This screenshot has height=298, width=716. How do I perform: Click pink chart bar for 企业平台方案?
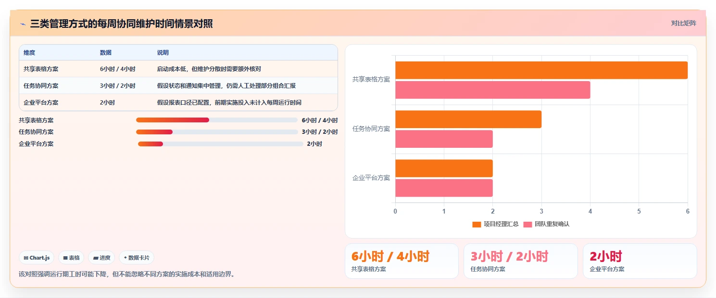[x=444, y=188]
